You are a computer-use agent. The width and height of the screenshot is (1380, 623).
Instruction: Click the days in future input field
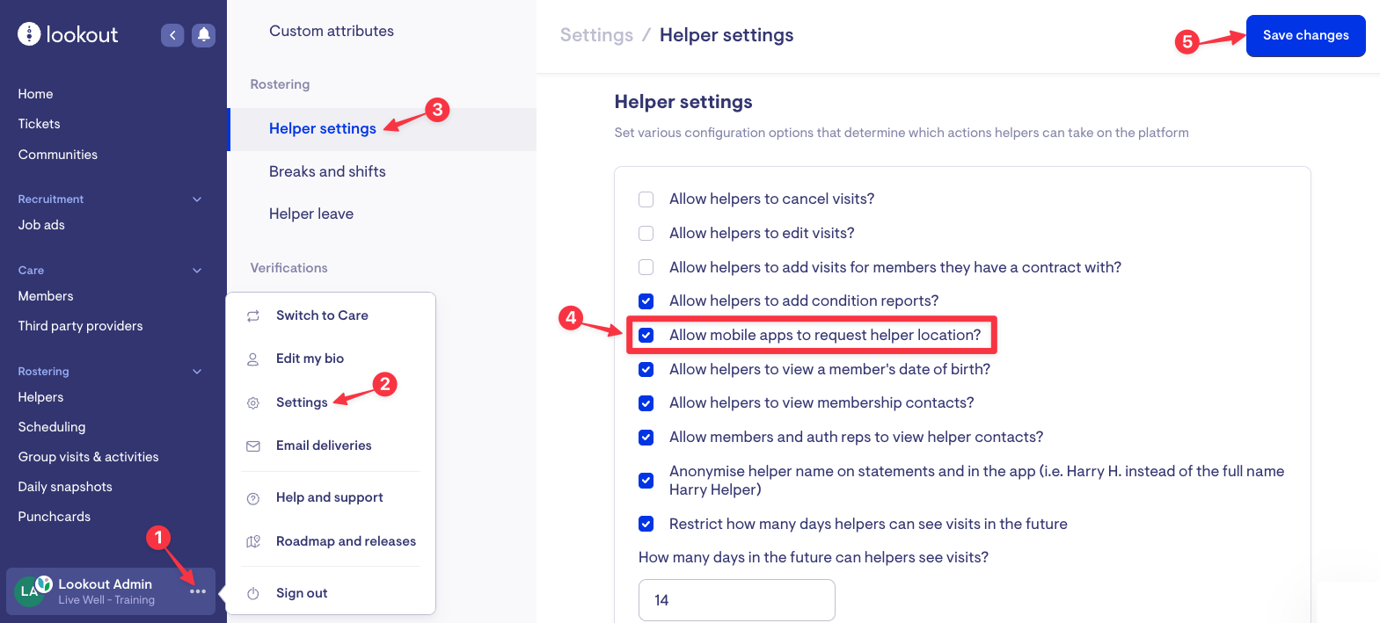736,600
